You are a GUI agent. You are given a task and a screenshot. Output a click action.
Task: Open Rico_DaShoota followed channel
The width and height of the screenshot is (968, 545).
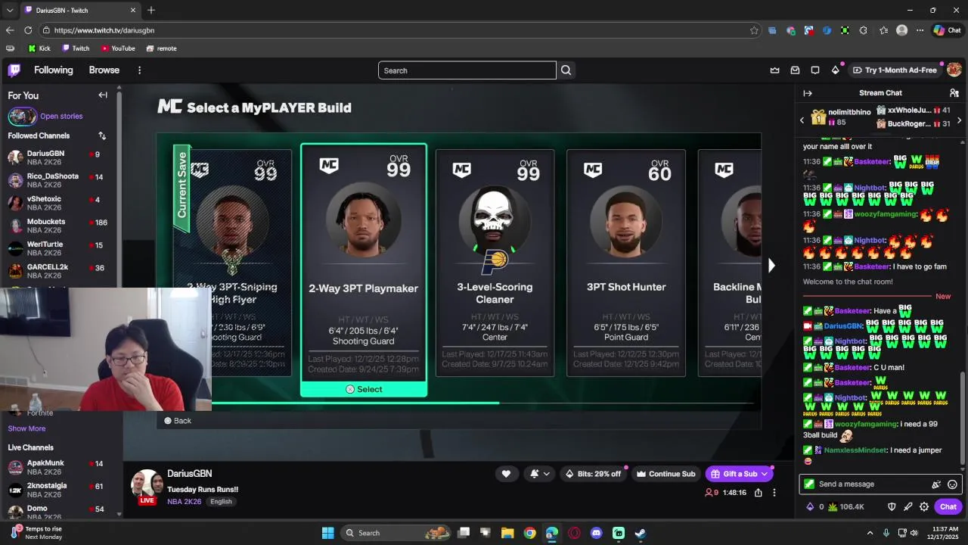click(x=59, y=180)
